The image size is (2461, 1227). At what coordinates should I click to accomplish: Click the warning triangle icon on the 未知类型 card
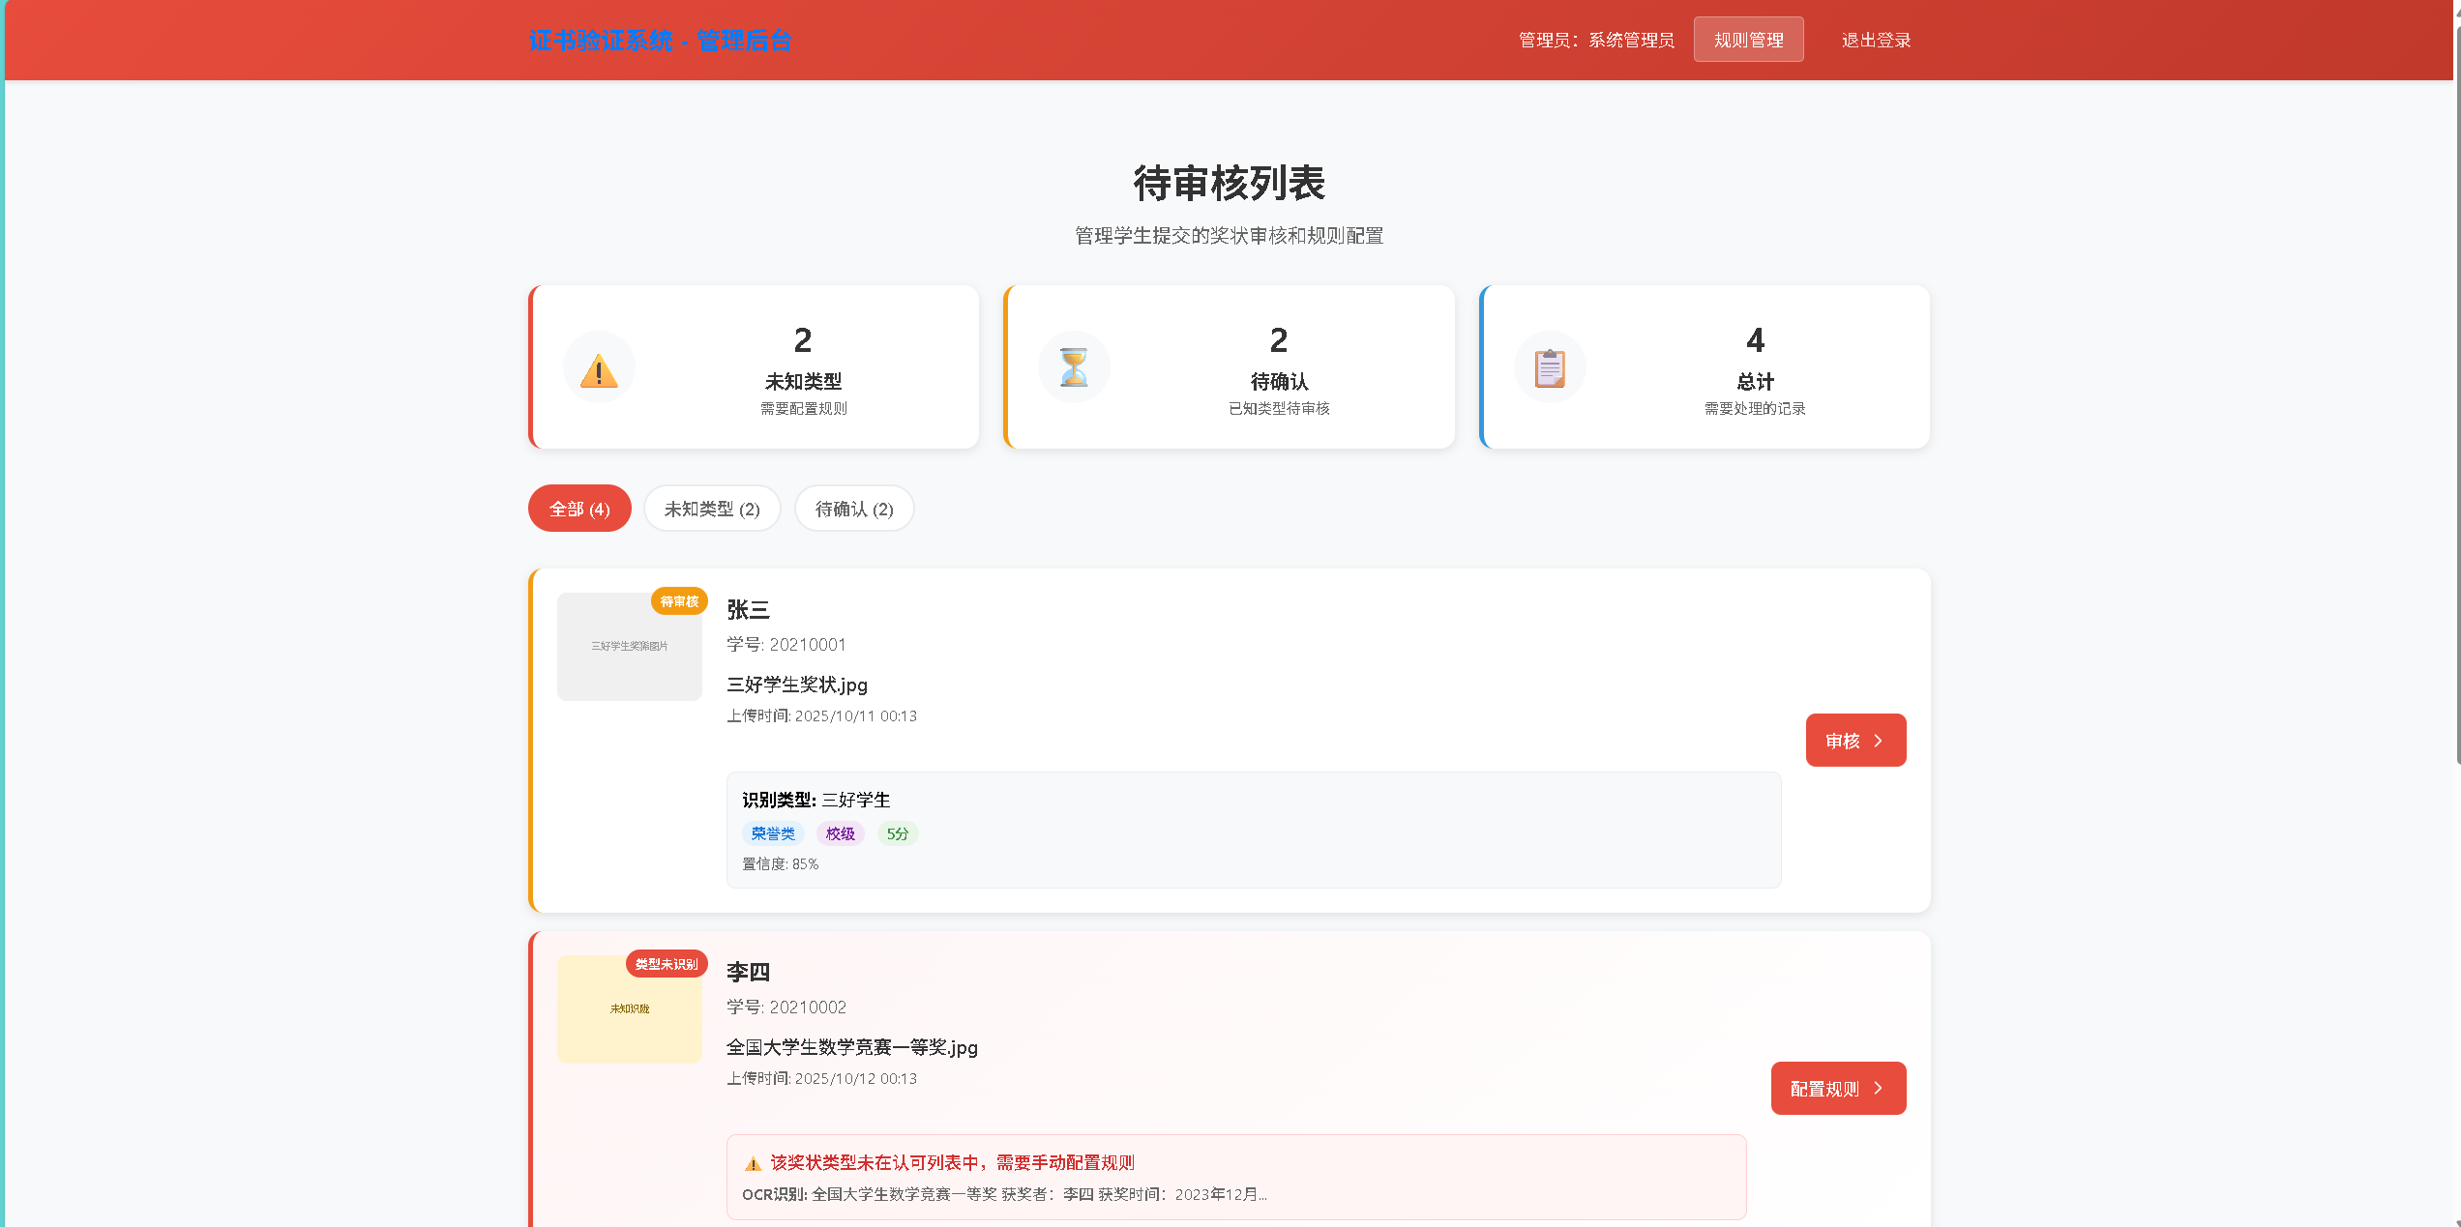click(x=599, y=370)
